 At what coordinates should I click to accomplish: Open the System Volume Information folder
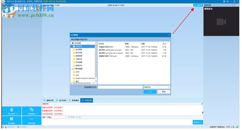pos(84,78)
